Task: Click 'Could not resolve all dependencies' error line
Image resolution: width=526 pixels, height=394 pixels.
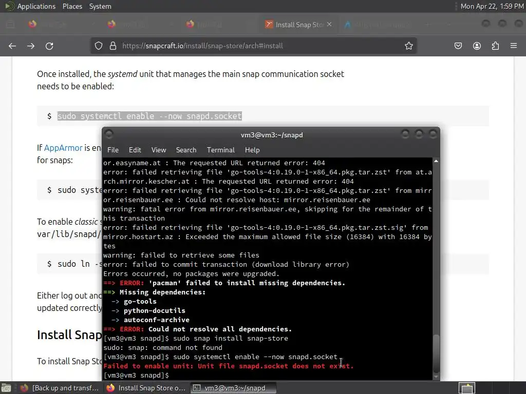Action: tap(198, 329)
